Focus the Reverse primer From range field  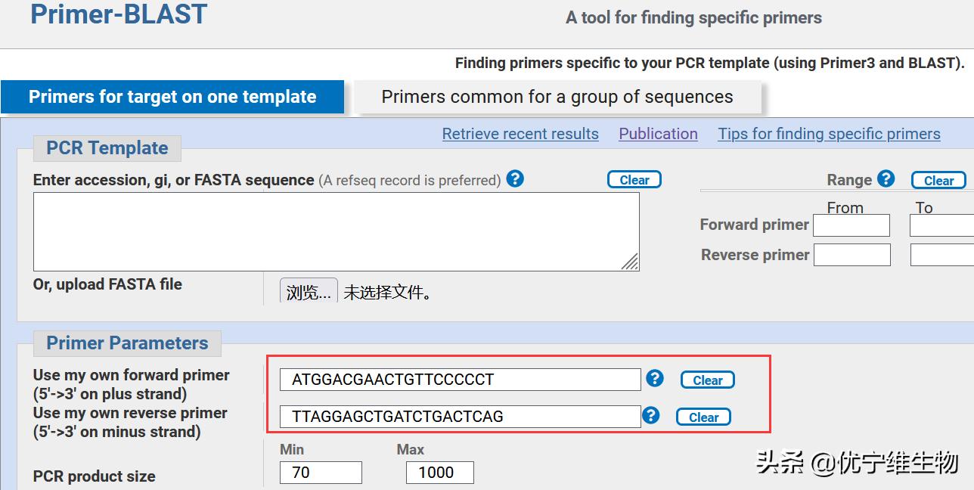[851, 255]
